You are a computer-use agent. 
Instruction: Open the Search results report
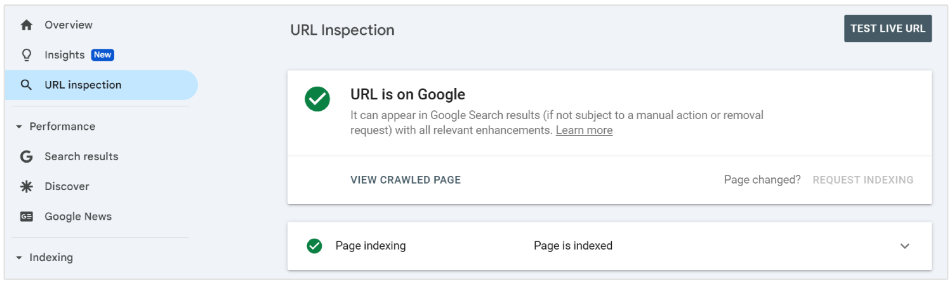point(81,156)
